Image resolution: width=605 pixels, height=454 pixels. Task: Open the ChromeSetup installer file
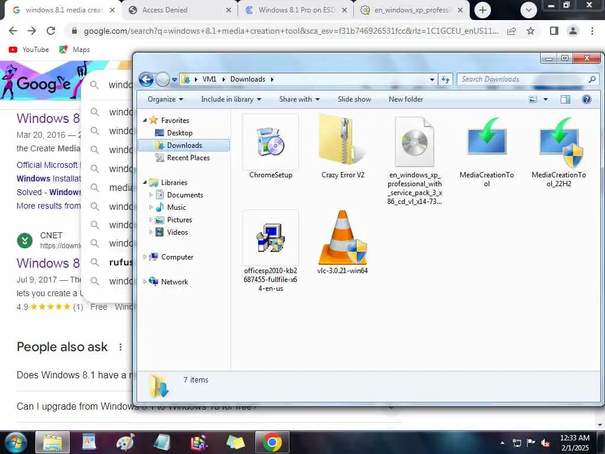click(271, 147)
